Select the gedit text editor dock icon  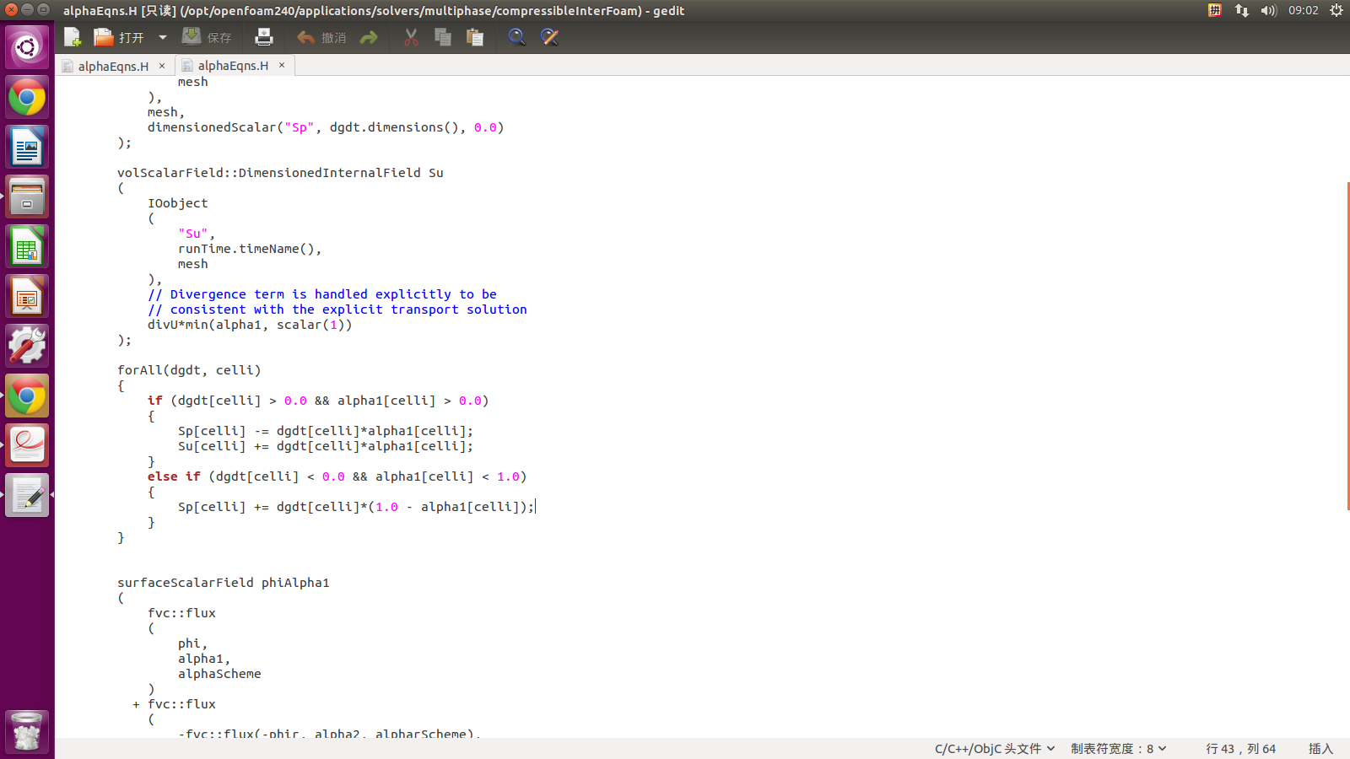click(x=27, y=496)
